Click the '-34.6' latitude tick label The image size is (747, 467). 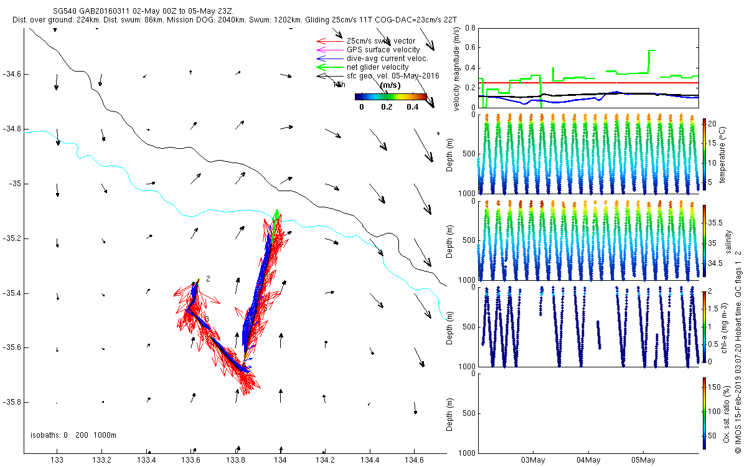tap(11, 74)
